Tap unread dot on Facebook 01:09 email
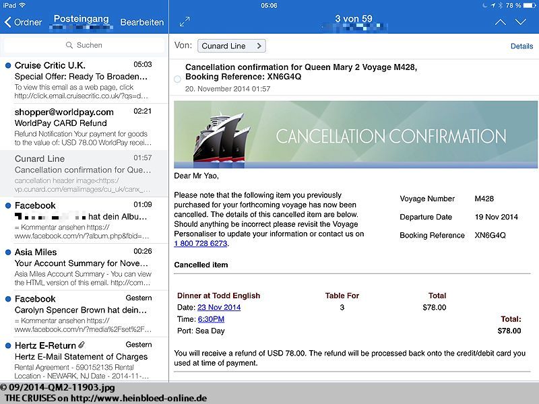The image size is (539, 404). coord(8,206)
